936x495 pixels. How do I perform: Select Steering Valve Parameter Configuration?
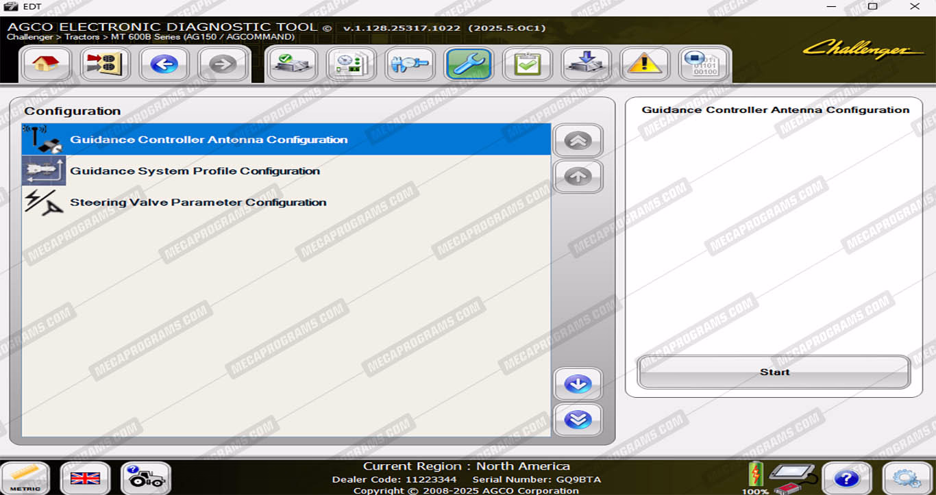pyautogui.click(x=198, y=203)
